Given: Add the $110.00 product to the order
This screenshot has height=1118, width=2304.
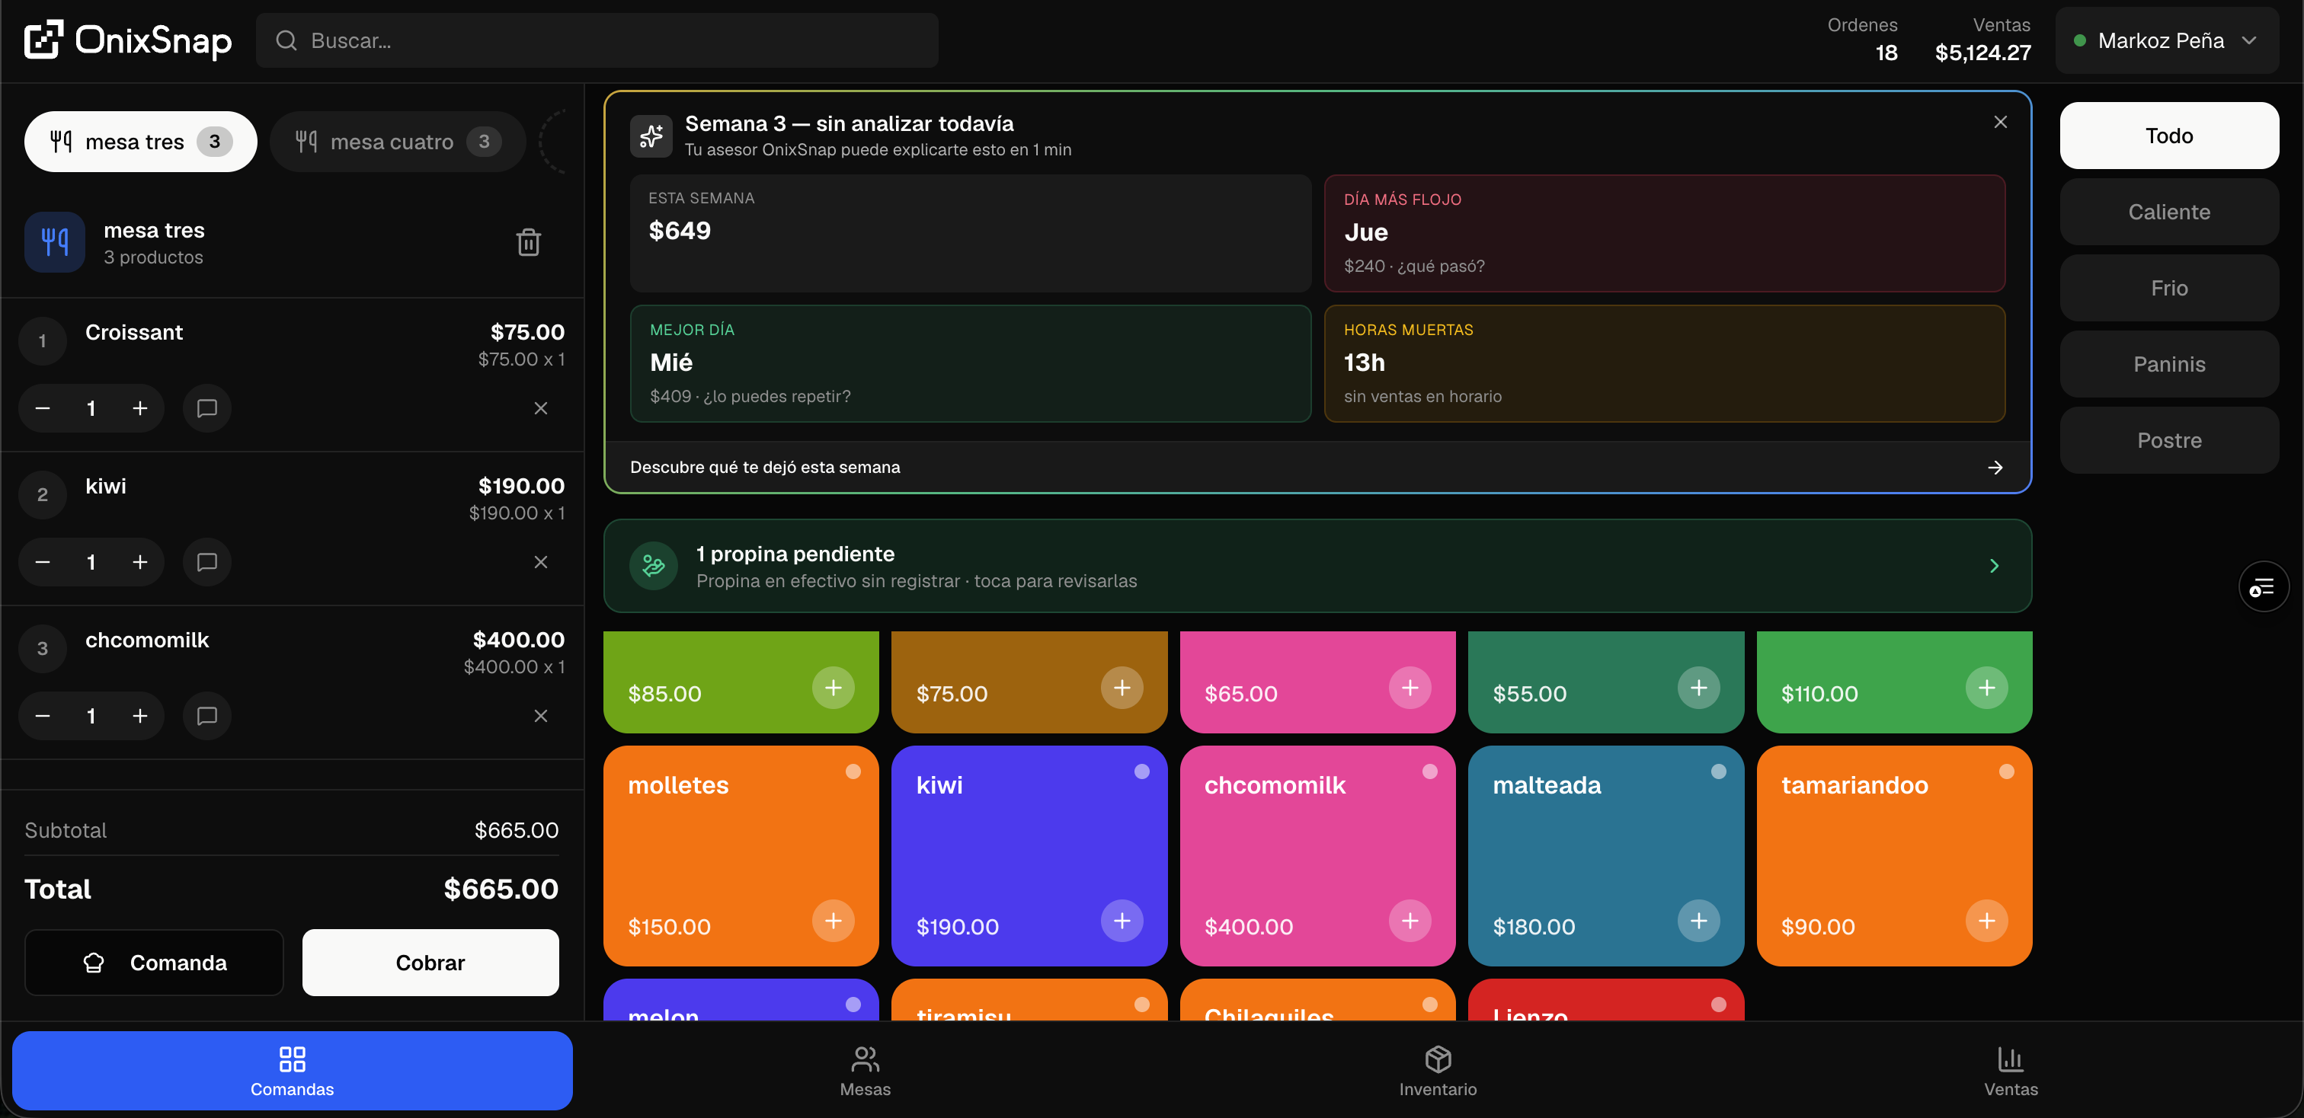Looking at the screenshot, I should point(1986,688).
